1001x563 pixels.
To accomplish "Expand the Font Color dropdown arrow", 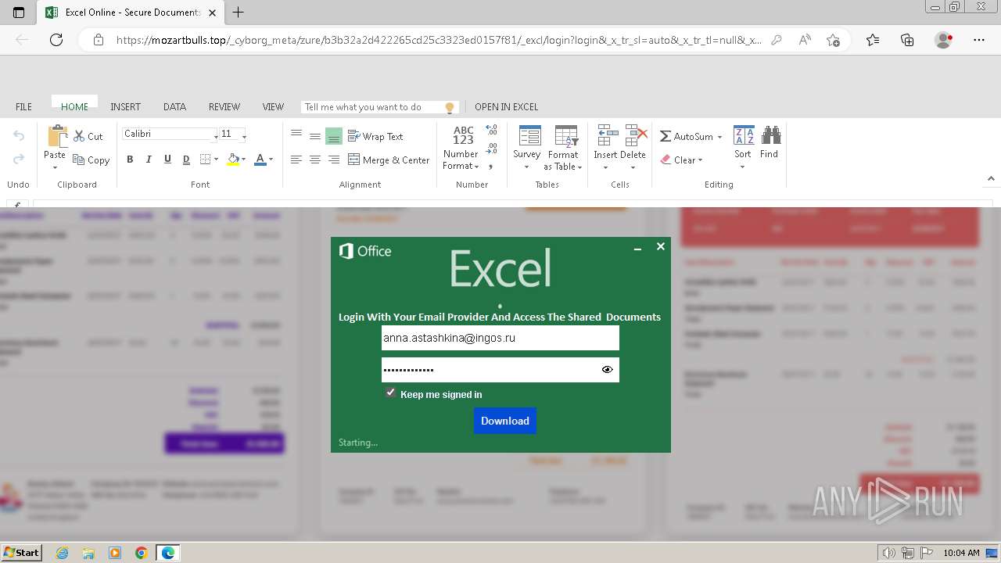I will pyautogui.click(x=271, y=160).
